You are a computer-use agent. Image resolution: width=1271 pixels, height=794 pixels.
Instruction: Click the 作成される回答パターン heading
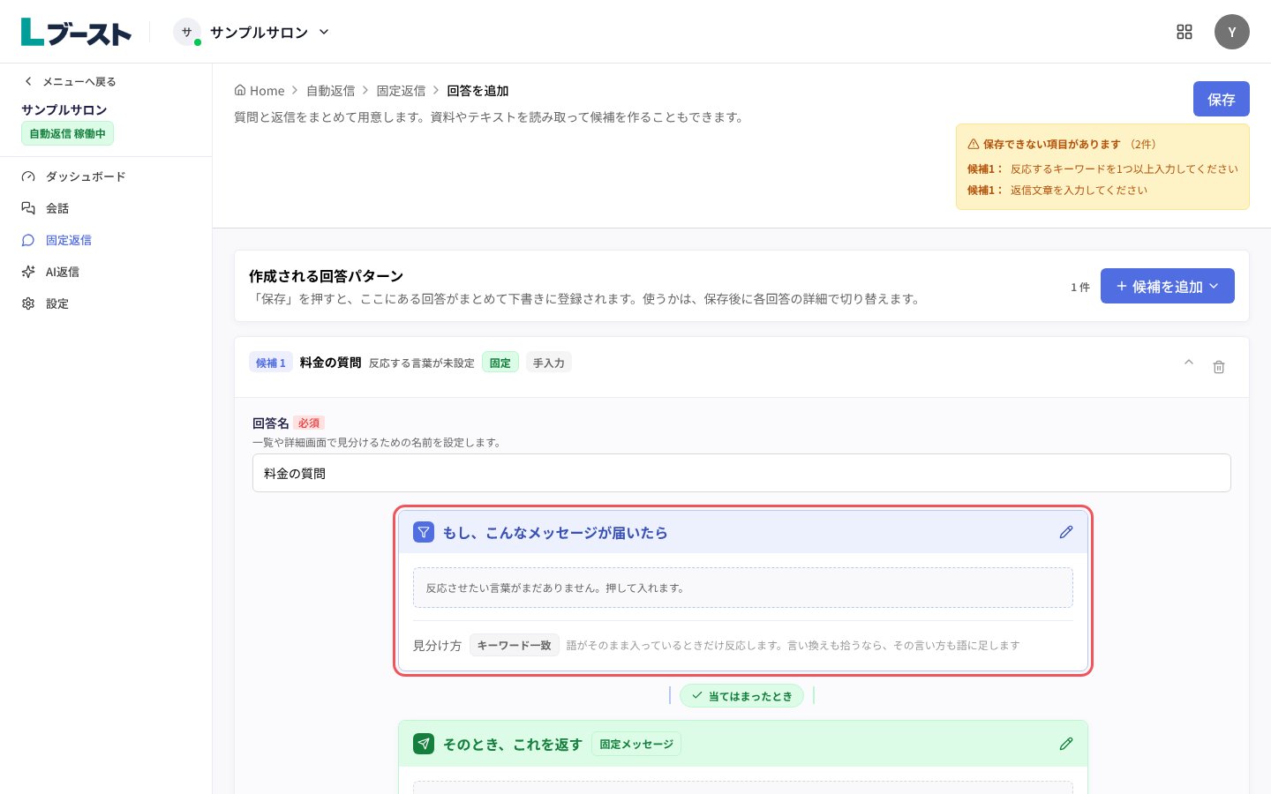pyautogui.click(x=326, y=276)
